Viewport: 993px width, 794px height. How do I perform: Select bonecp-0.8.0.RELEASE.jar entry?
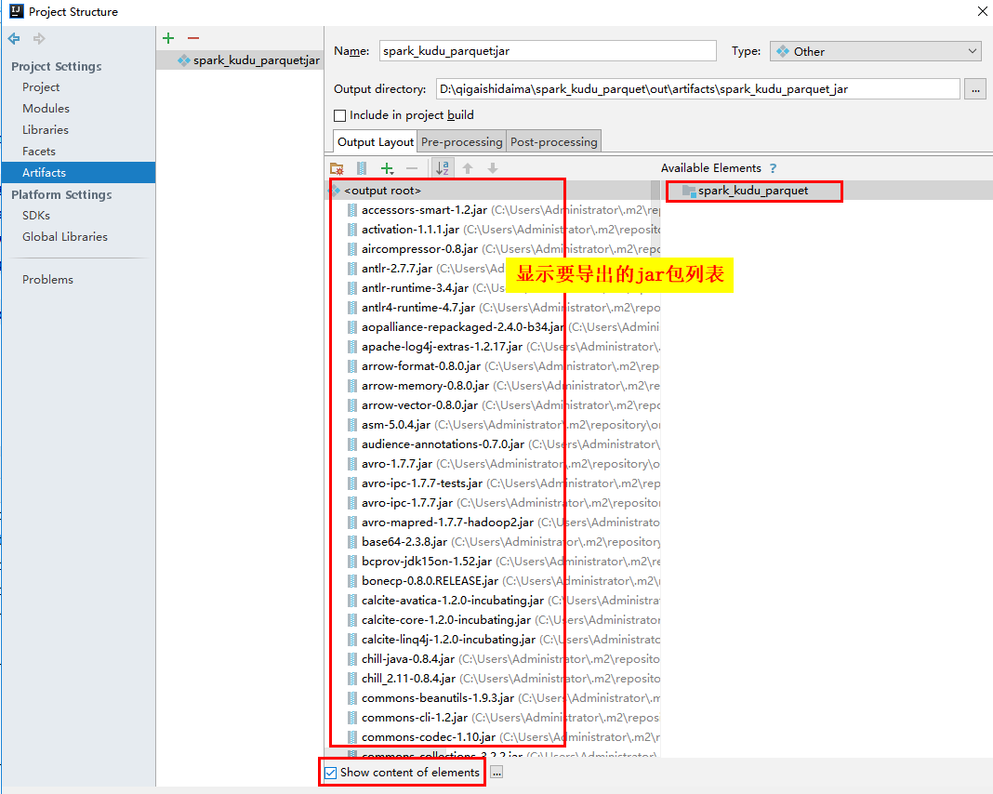tap(430, 581)
